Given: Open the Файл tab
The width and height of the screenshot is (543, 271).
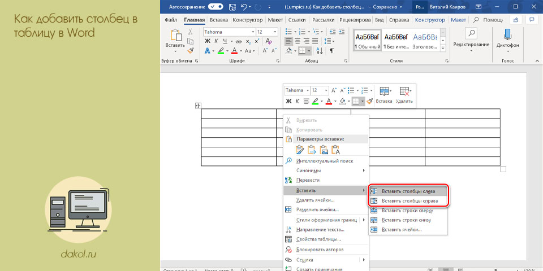Looking at the screenshot, I should click(x=171, y=20).
